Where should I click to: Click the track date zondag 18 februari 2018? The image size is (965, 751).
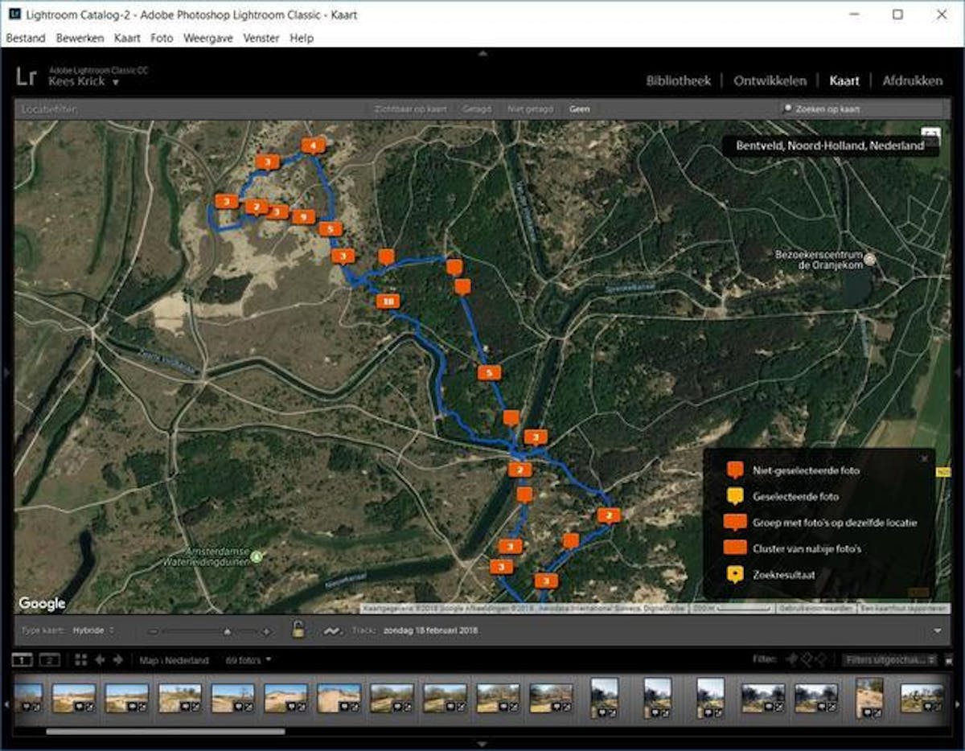pos(431,630)
